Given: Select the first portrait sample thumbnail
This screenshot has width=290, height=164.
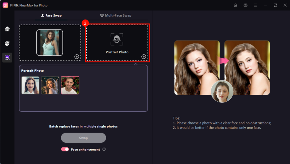Looking at the screenshot, I should 30,85.
